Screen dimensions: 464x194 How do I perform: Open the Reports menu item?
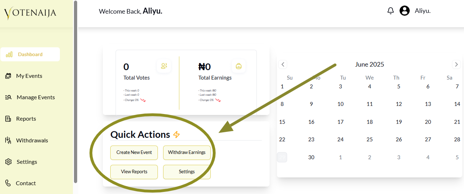pyautogui.click(x=26, y=119)
